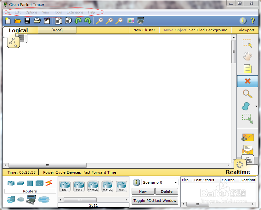The image size is (261, 210).
Task: Open the Activity Wizard icon
Action: 47,21
